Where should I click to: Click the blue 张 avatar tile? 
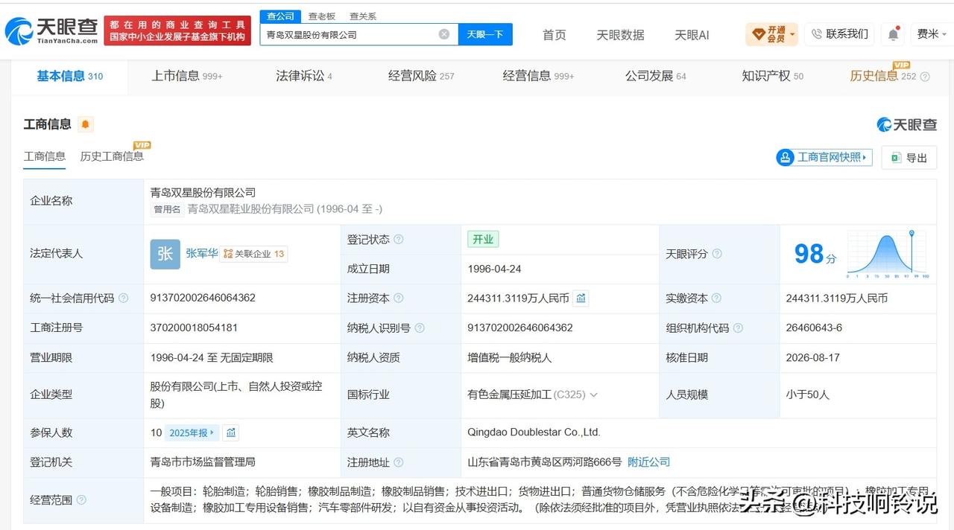click(x=165, y=254)
